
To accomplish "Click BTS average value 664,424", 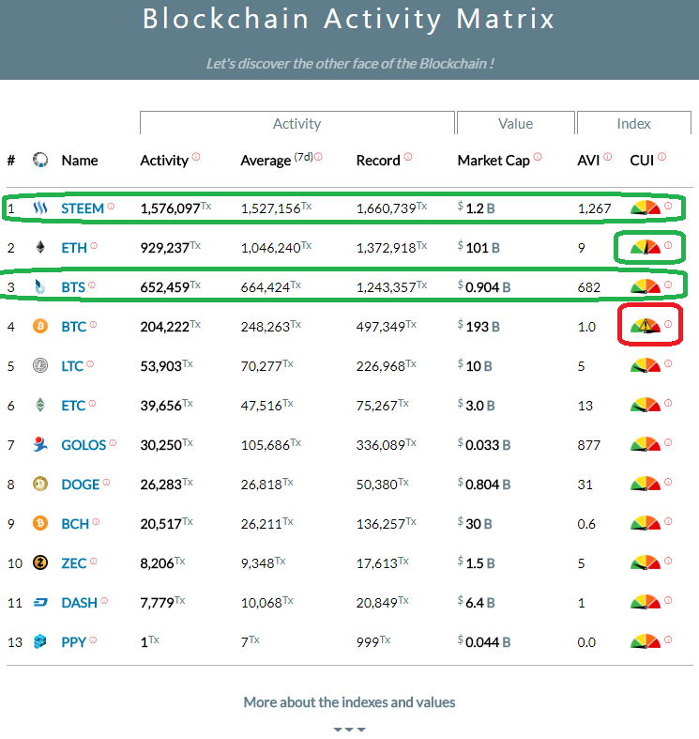I will 266,287.
